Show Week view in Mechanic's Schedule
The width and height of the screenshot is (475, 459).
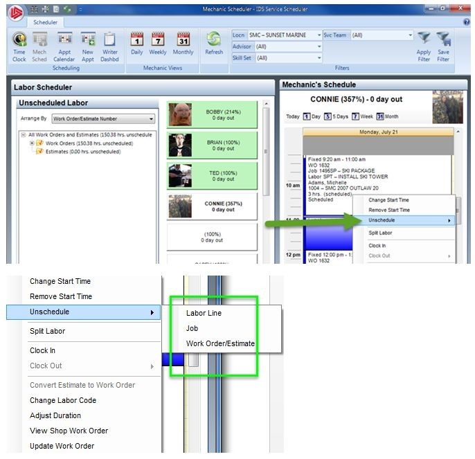tap(362, 116)
